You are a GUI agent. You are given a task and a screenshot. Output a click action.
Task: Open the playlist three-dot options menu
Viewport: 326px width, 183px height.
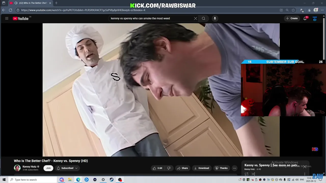click(305, 174)
